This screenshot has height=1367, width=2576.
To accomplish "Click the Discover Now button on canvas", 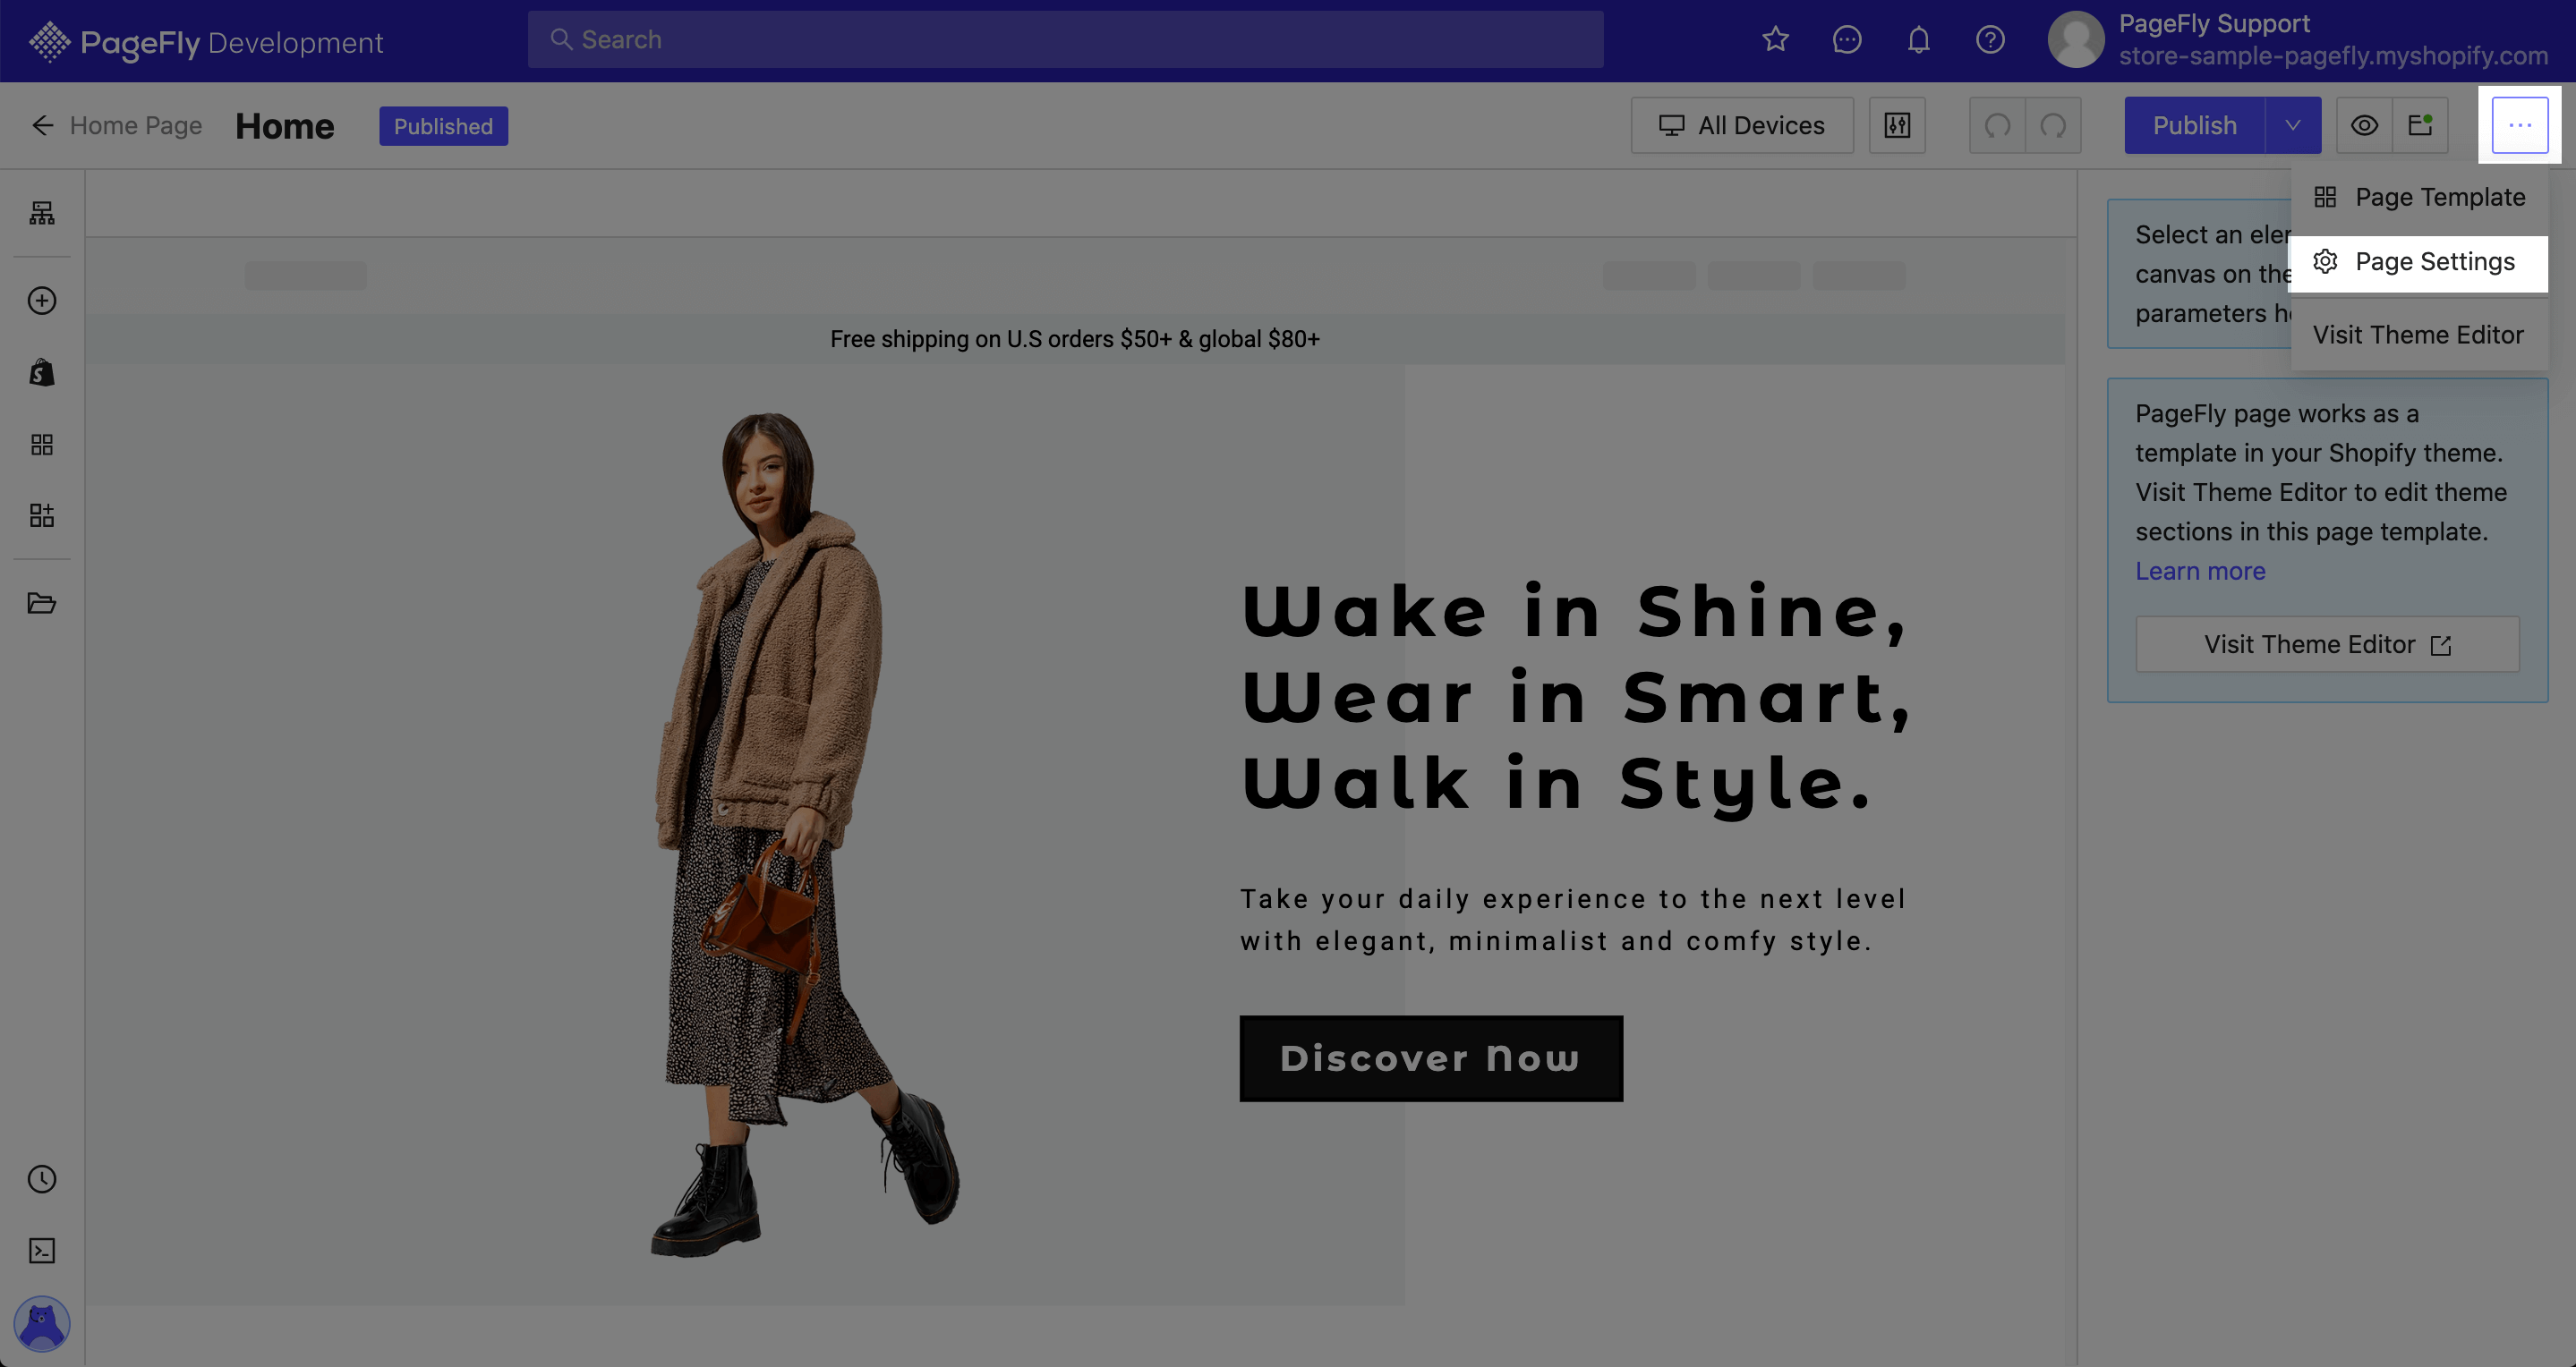I will 1431,1058.
